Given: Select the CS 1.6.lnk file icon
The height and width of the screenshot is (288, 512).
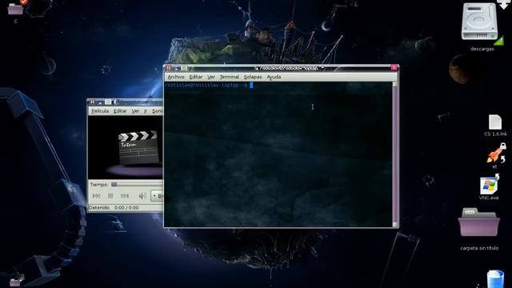Looking at the screenshot, I should click(495, 122).
